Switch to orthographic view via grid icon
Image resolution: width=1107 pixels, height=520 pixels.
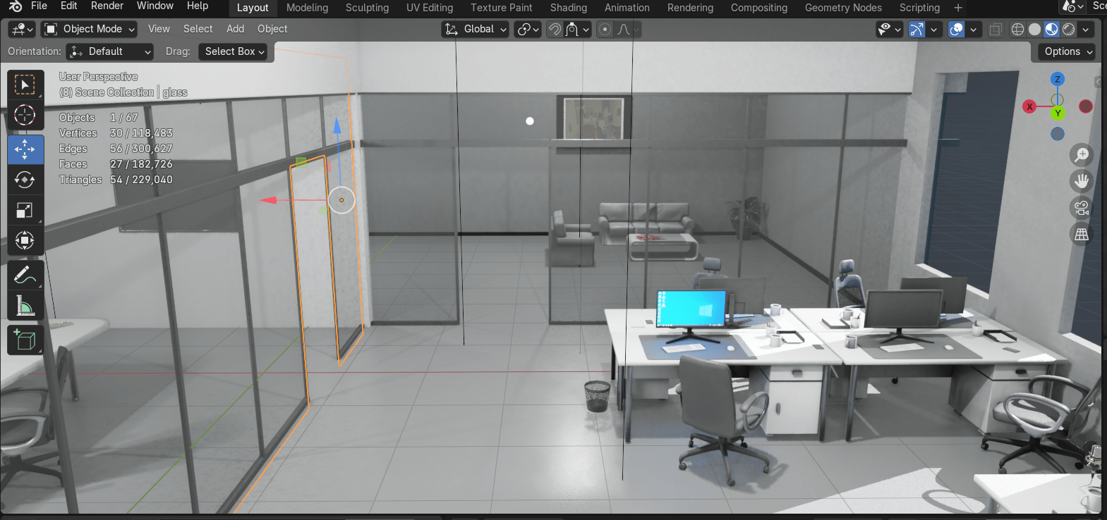(1081, 235)
